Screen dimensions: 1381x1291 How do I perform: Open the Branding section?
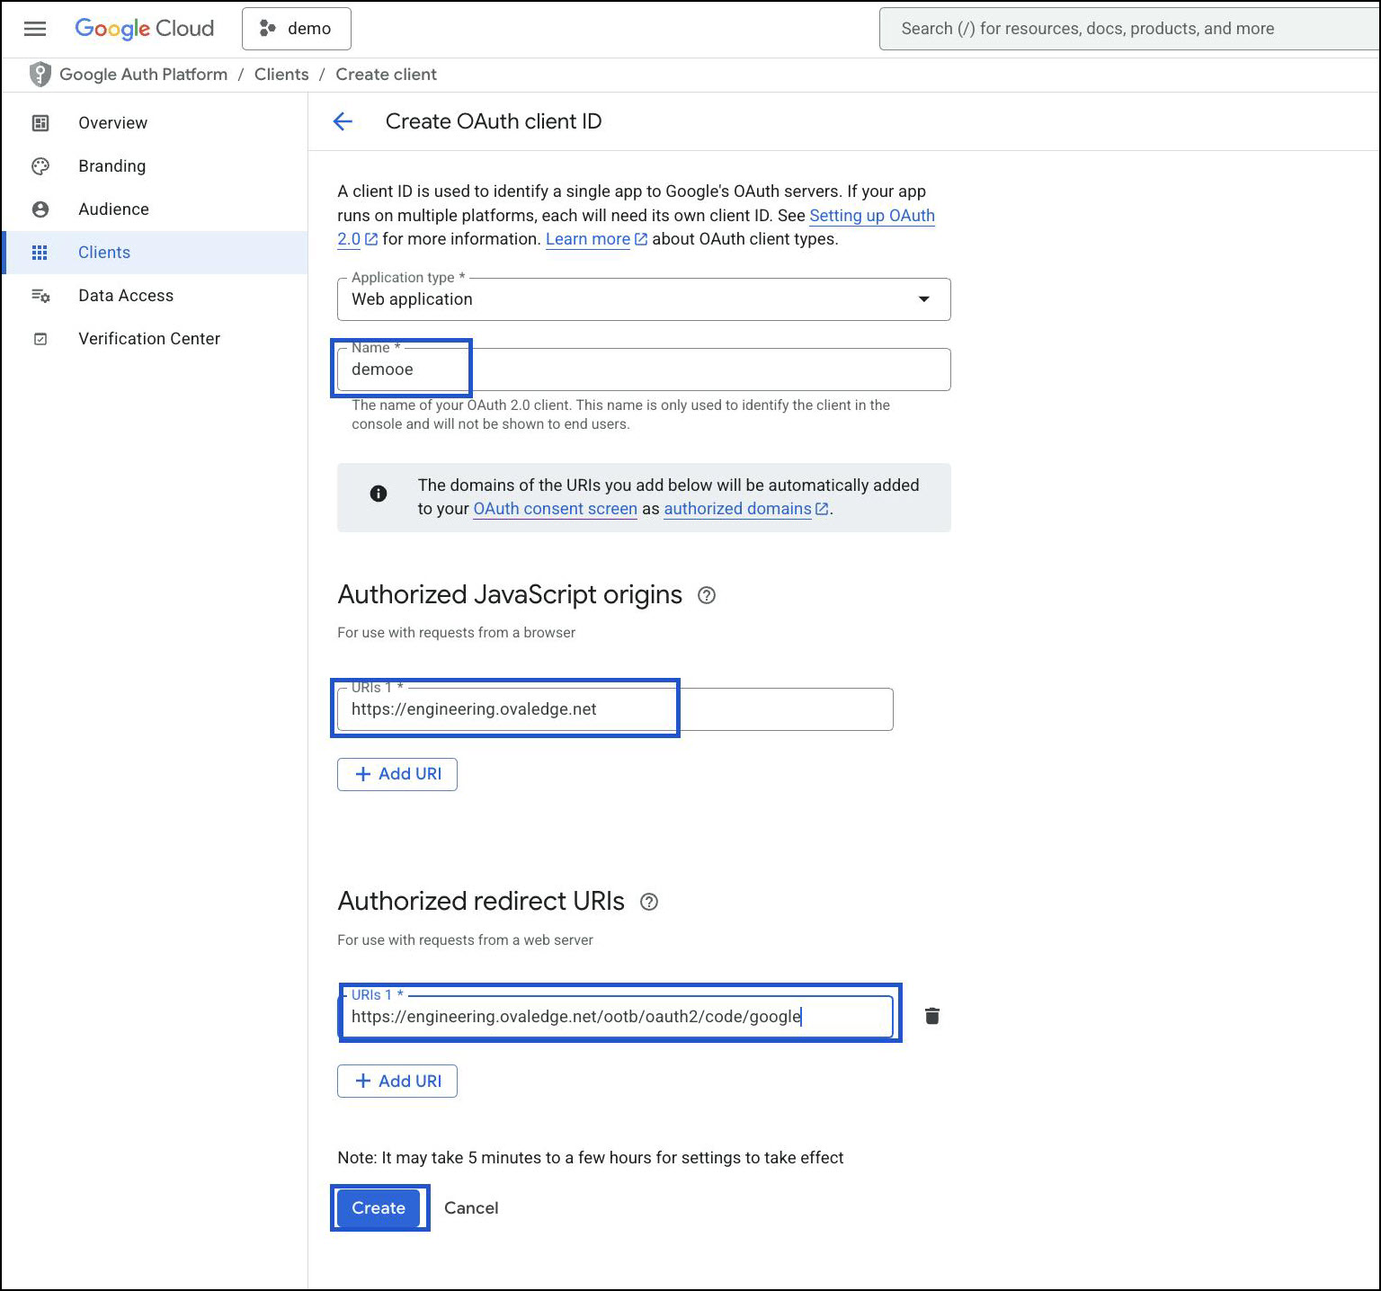(x=111, y=166)
